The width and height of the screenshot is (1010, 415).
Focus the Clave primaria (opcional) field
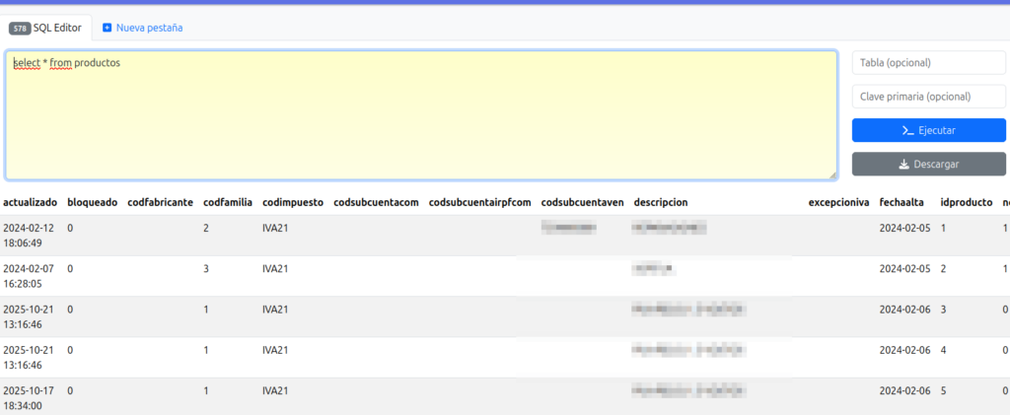[928, 97]
